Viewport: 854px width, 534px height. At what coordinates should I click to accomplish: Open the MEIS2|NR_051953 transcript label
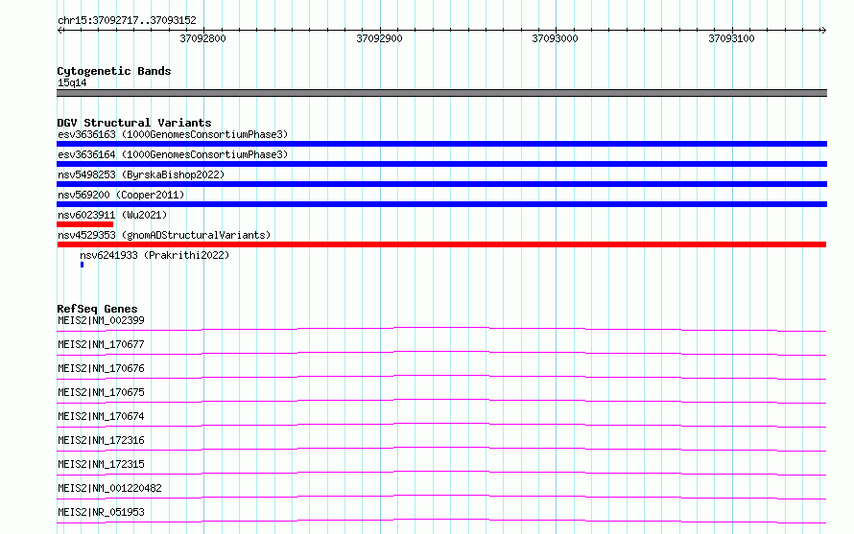point(101,512)
